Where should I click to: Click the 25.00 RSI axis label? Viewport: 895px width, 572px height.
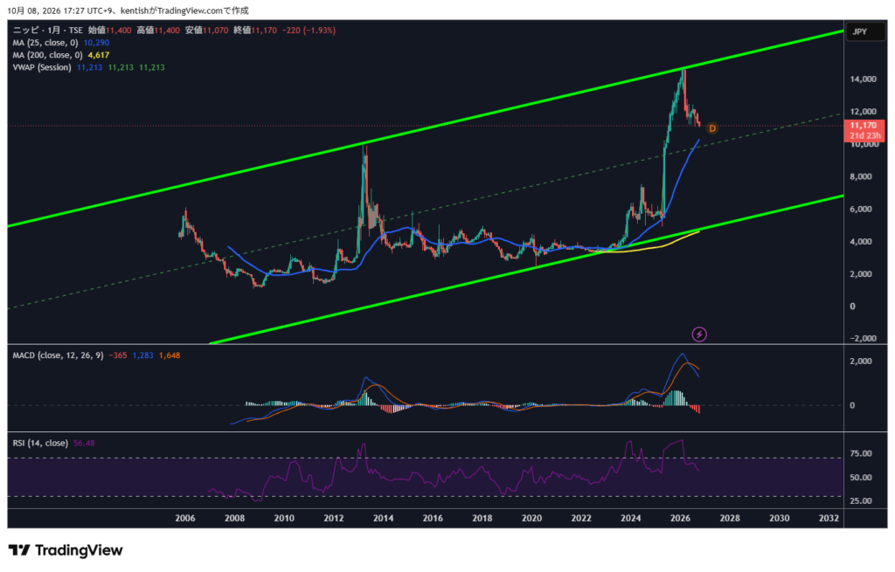coord(861,500)
